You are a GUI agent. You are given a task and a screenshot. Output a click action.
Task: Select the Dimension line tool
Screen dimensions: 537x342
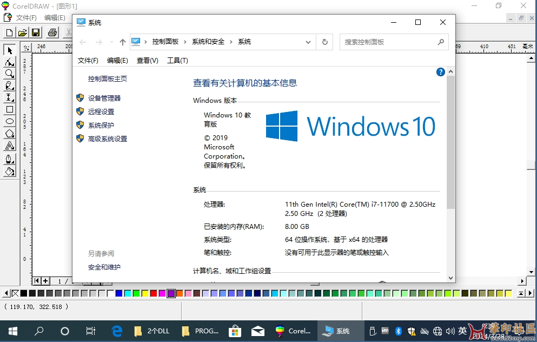pyautogui.click(x=10, y=97)
